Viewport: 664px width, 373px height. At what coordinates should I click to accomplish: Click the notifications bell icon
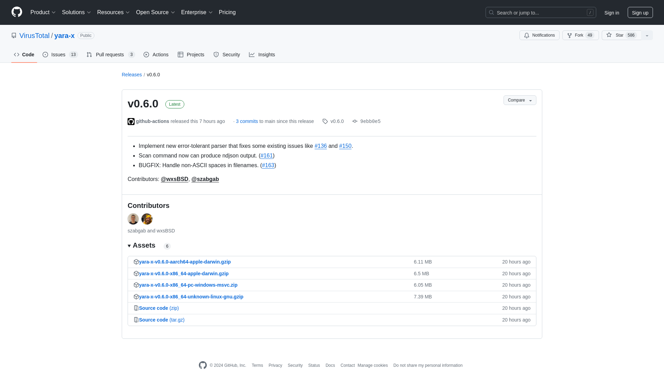[526, 36]
